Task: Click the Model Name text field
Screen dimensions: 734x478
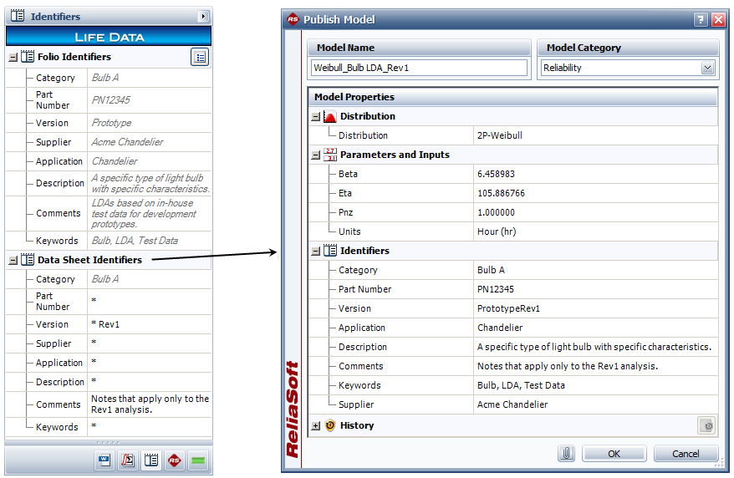Action: point(419,68)
